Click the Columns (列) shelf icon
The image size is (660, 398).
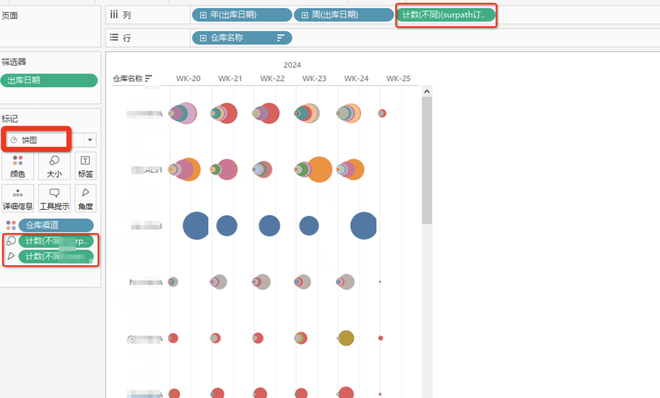coord(114,14)
